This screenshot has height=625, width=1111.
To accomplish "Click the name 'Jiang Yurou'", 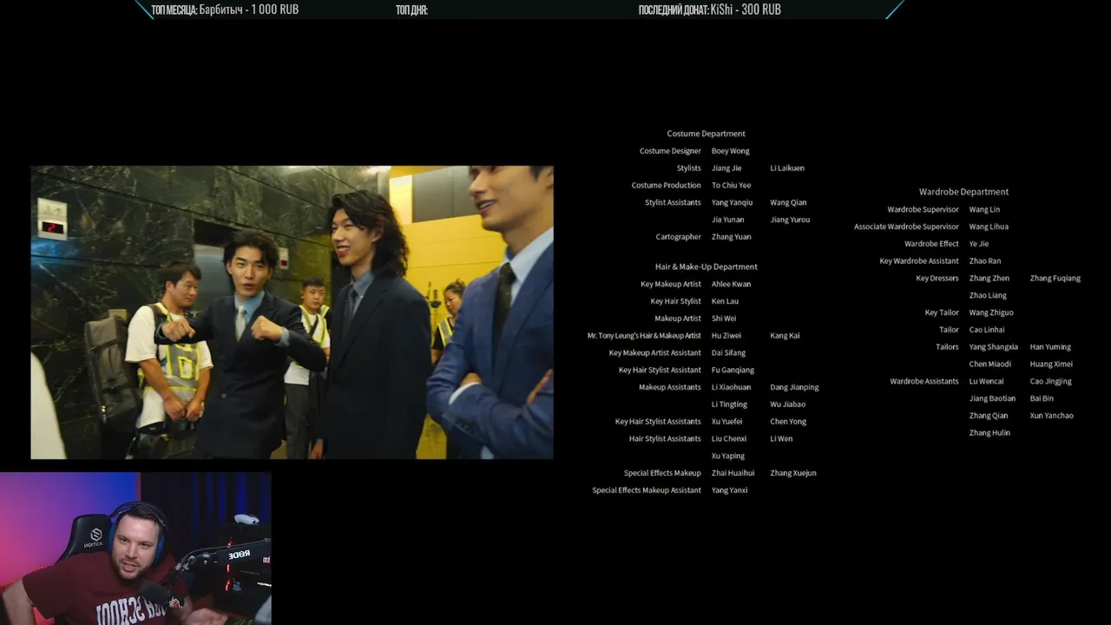I will [790, 220].
